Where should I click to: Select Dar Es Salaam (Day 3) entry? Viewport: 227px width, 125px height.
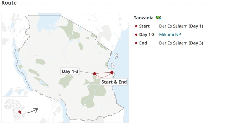pos(181,43)
